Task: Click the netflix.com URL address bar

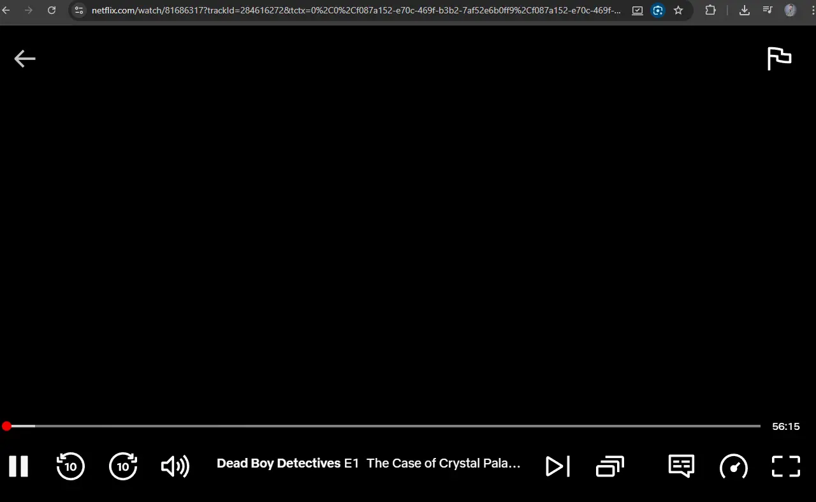Action: pyautogui.click(x=356, y=10)
